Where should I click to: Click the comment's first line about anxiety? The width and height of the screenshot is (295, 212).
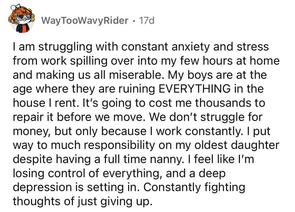pyautogui.click(x=141, y=47)
